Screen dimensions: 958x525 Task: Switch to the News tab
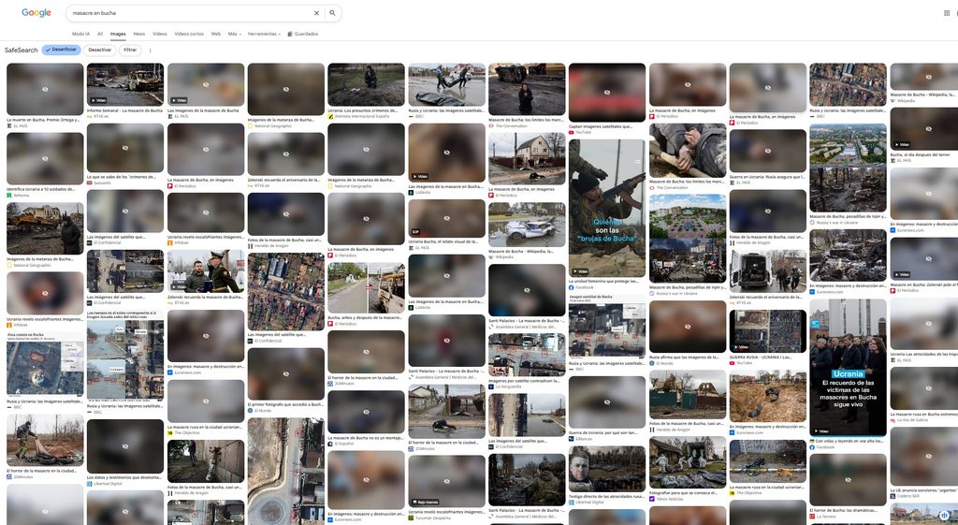click(x=139, y=35)
